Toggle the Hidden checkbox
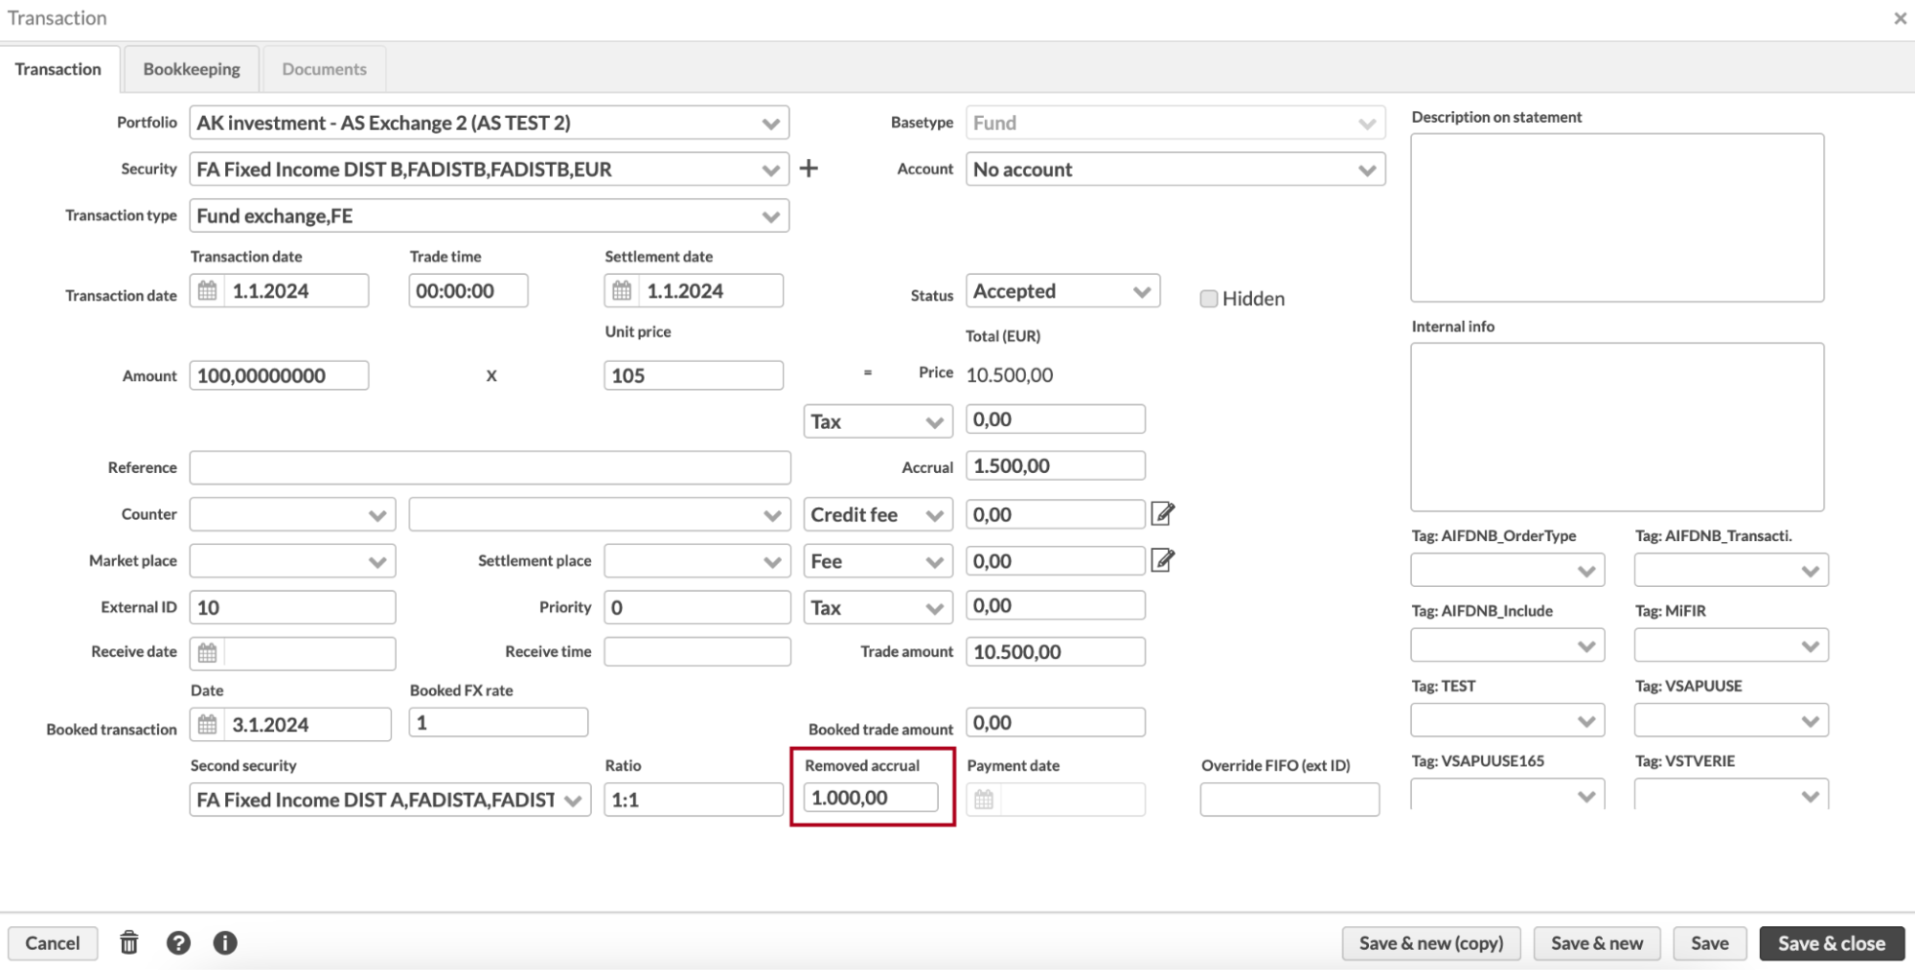 (x=1209, y=299)
